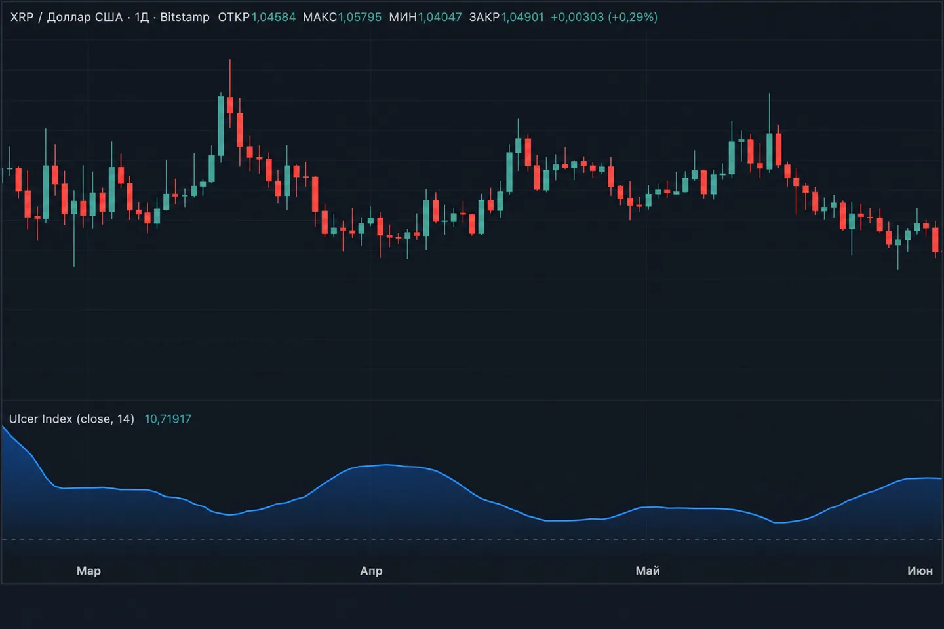The height and width of the screenshot is (629, 944).
Task: Click the "Bitstamp" exchange name
Action: coord(185,17)
